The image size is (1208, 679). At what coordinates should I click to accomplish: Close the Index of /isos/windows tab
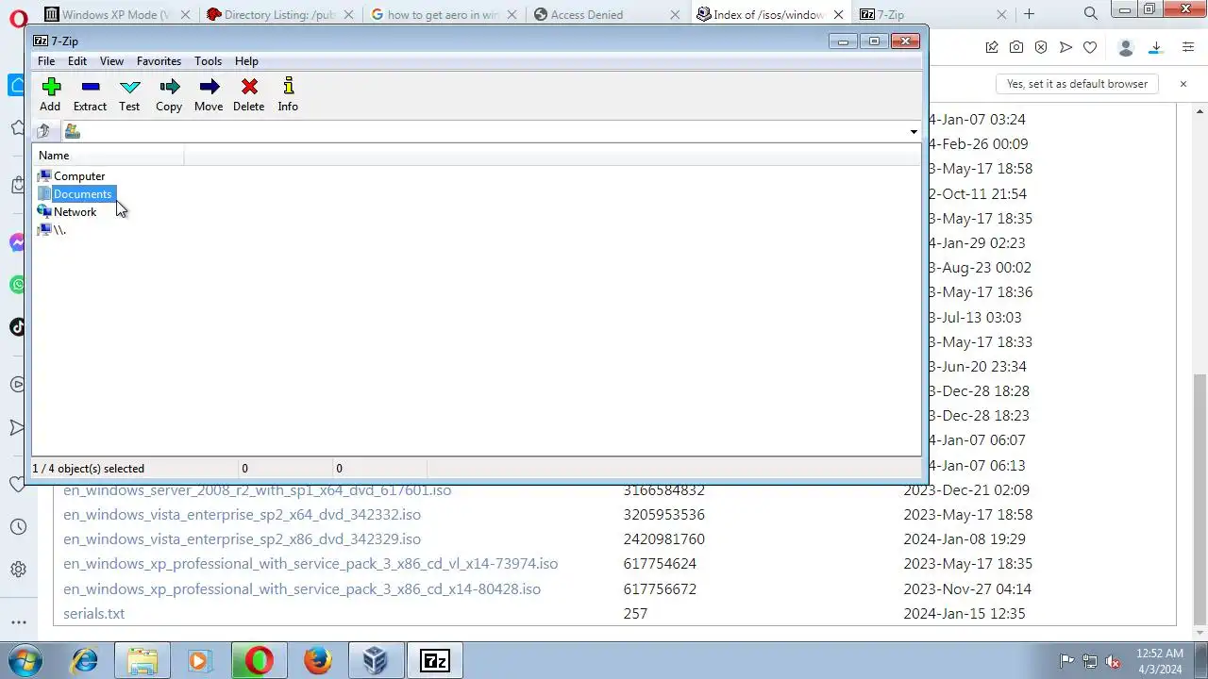tap(838, 14)
